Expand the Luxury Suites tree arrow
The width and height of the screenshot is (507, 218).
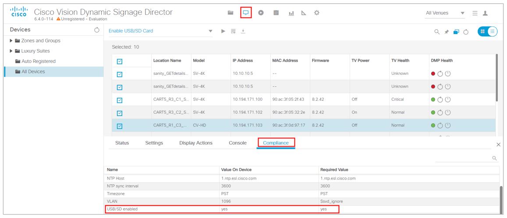pos(11,51)
